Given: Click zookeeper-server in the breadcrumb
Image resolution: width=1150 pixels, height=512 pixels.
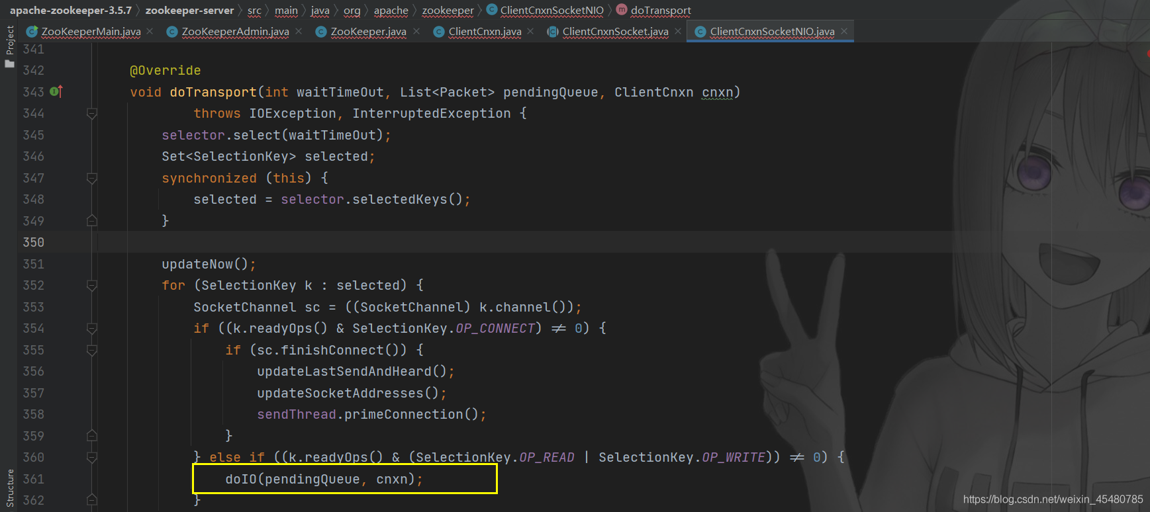Looking at the screenshot, I should tap(189, 10).
